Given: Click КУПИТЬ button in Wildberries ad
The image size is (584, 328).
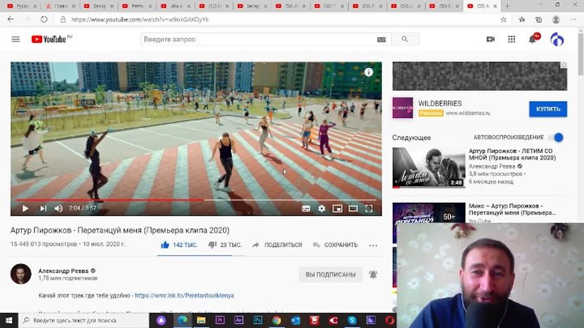Looking at the screenshot, I should click(548, 109).
